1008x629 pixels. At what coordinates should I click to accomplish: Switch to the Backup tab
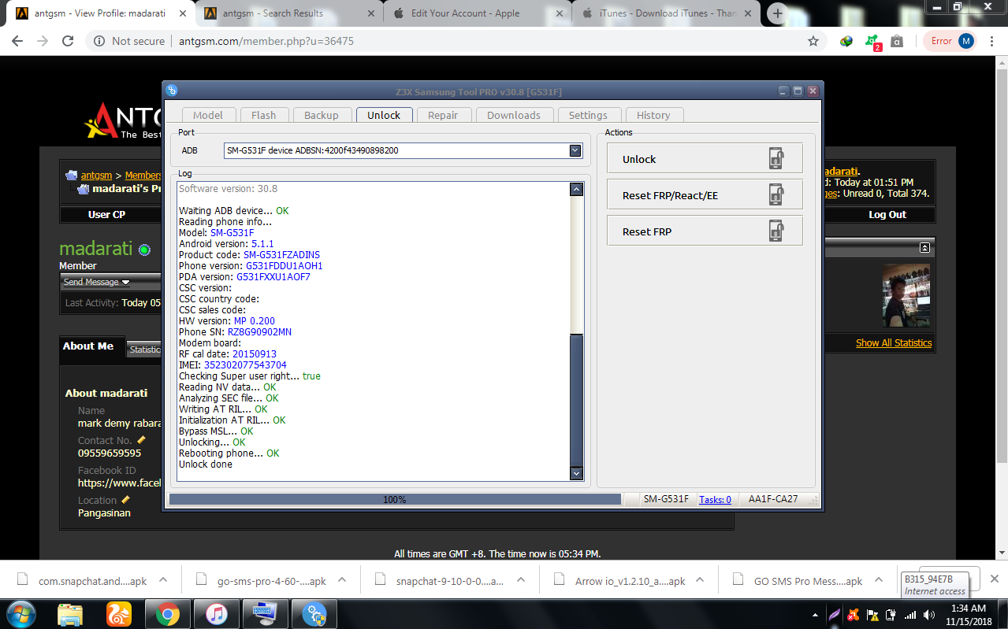pyautogui.click(x=322, y=115)
